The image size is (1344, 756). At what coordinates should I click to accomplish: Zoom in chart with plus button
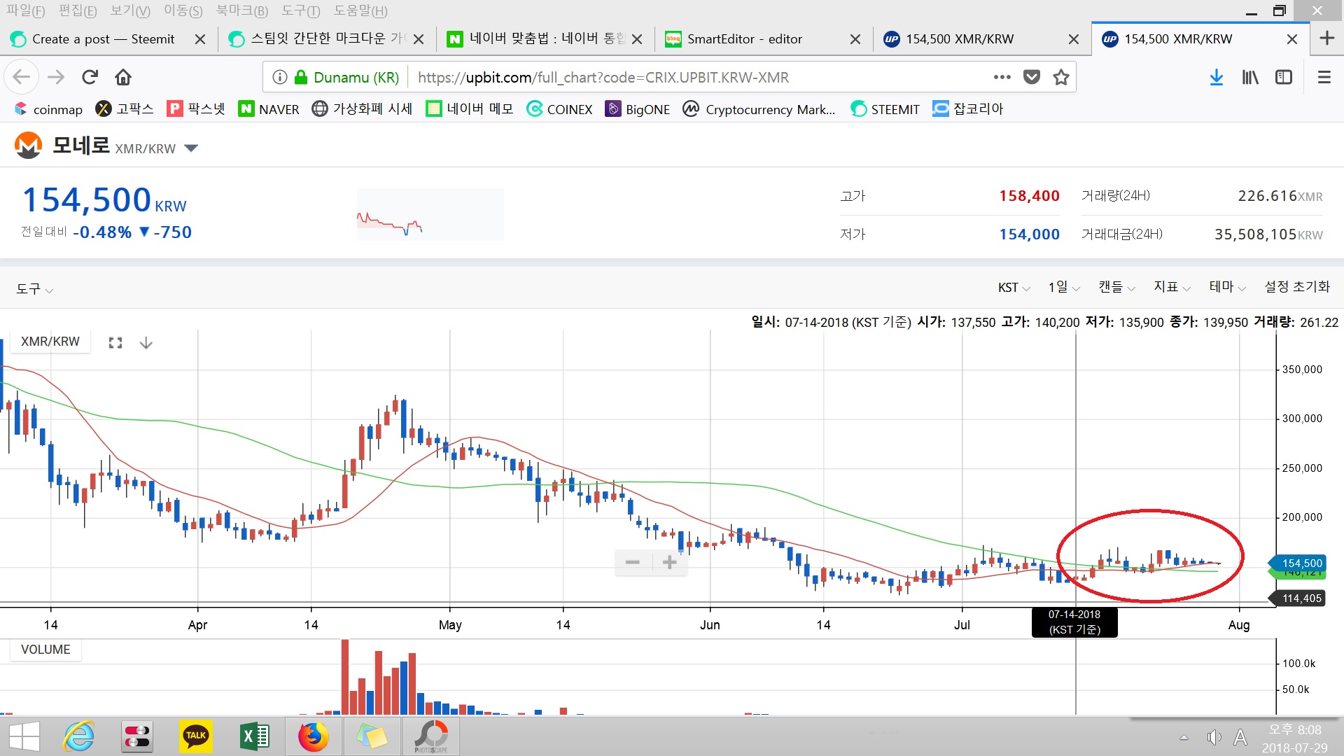point(669,562)
